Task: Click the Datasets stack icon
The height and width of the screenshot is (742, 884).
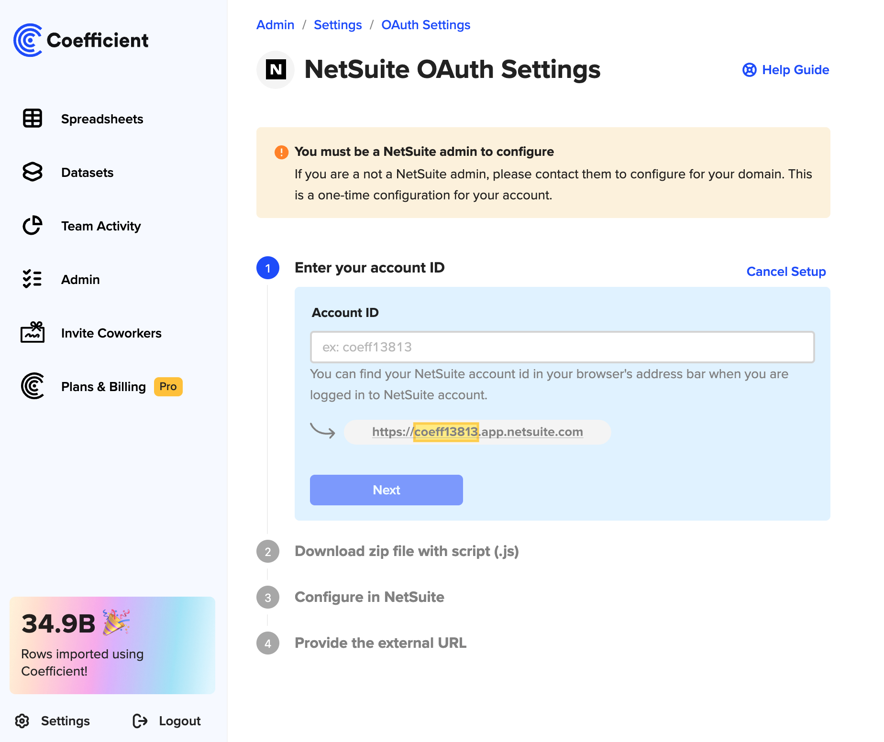Action: point(33,172)
